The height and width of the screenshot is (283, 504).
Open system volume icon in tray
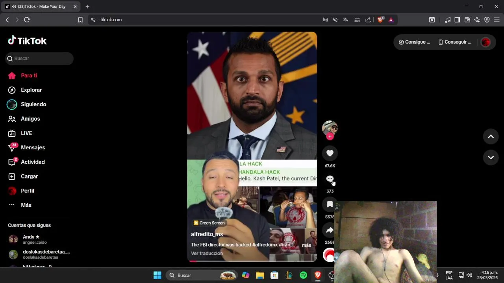point(469,275)
